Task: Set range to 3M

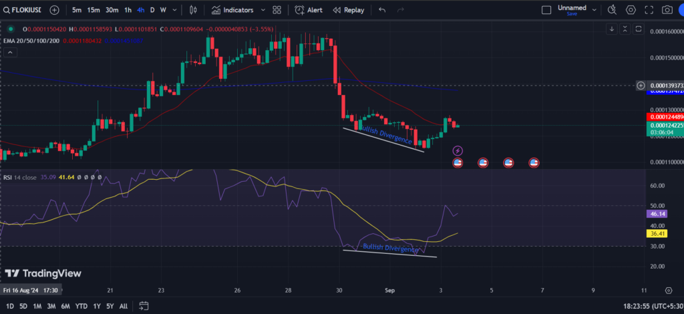Action: point(51,306)
